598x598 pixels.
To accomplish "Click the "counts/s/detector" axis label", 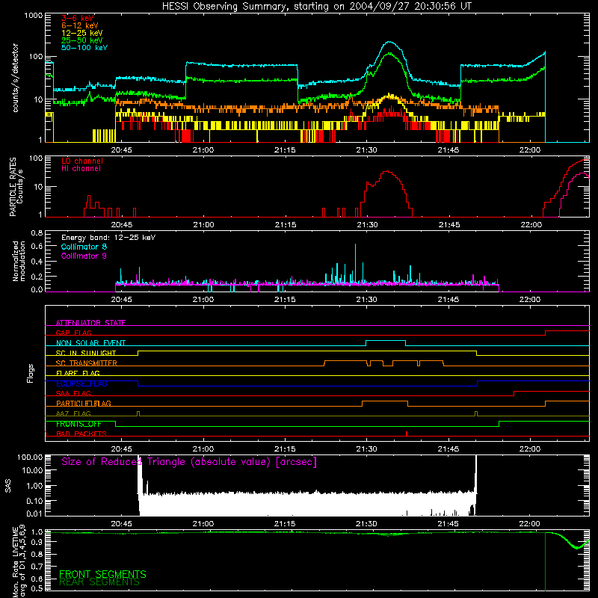I will point(15,78).
